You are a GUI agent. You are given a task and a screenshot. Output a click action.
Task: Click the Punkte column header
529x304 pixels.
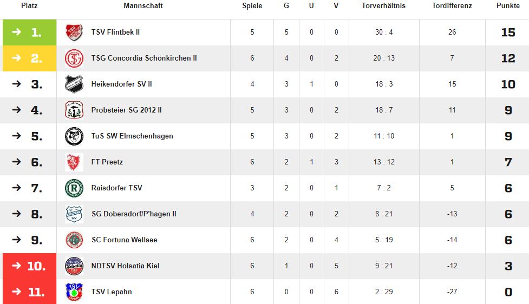click(508, 6)
